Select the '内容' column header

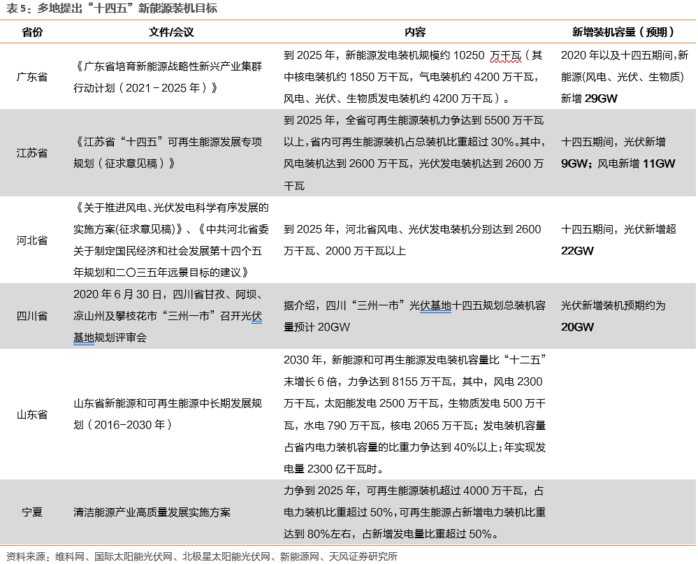(x=415, y=32)
